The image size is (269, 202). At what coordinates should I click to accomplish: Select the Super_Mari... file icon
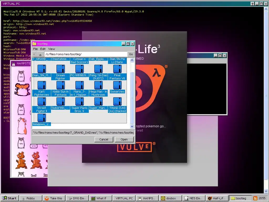coord(98,102)
